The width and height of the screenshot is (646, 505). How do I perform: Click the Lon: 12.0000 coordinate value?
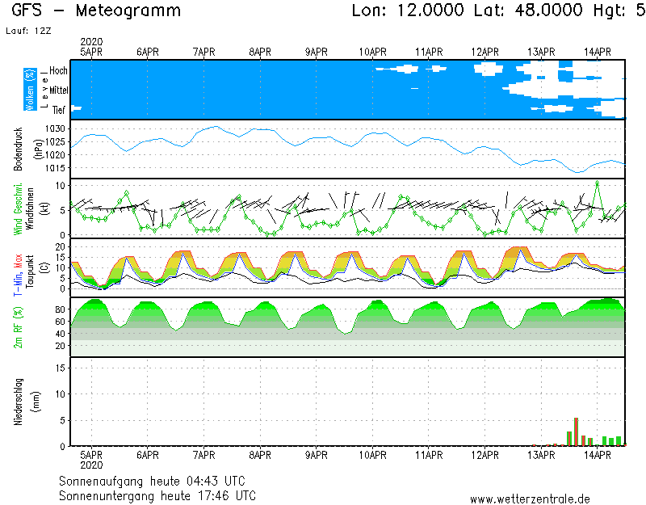[x=409, y=11]
